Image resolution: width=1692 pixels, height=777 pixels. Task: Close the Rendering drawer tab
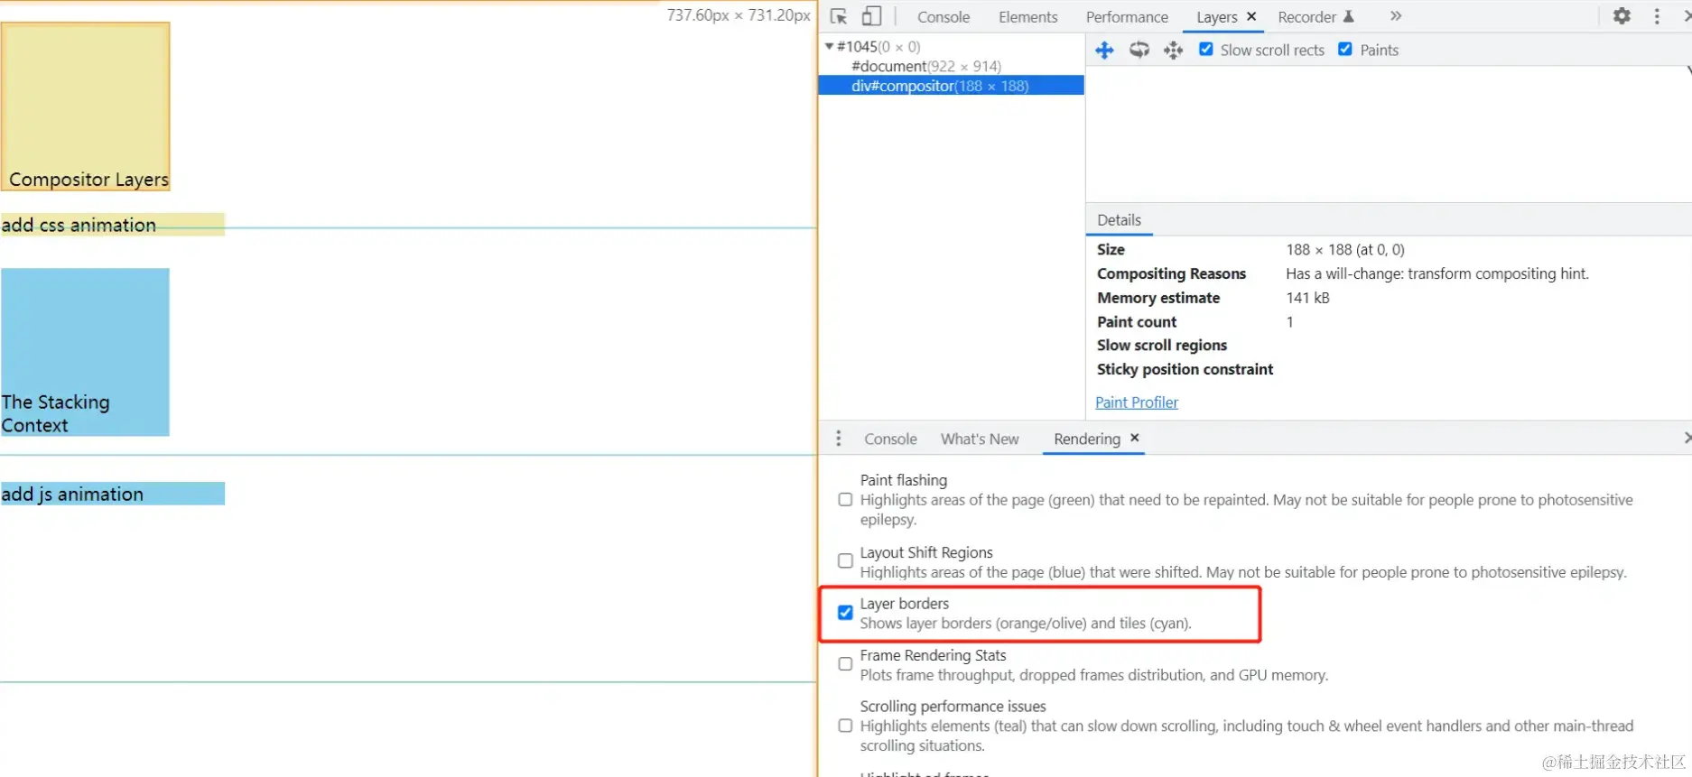pos(1135,438)
